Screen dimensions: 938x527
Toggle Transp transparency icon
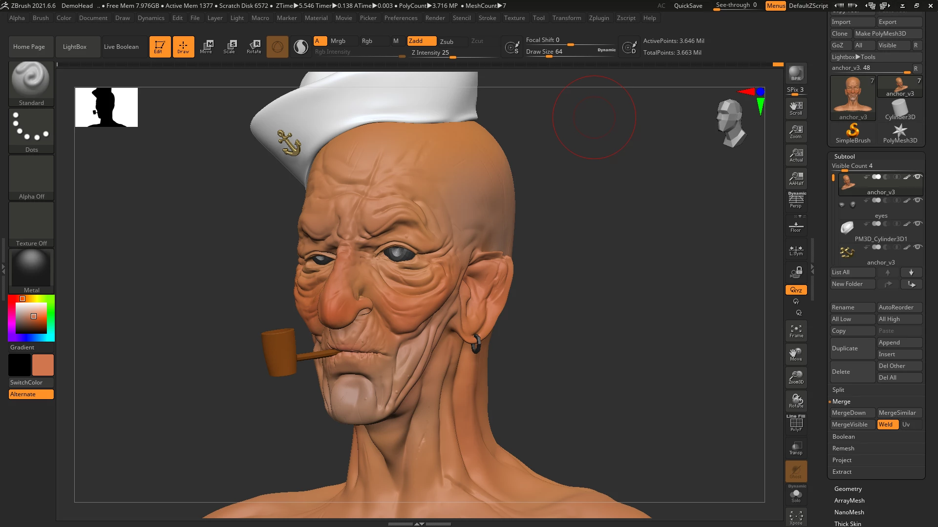tap(796, 448)
